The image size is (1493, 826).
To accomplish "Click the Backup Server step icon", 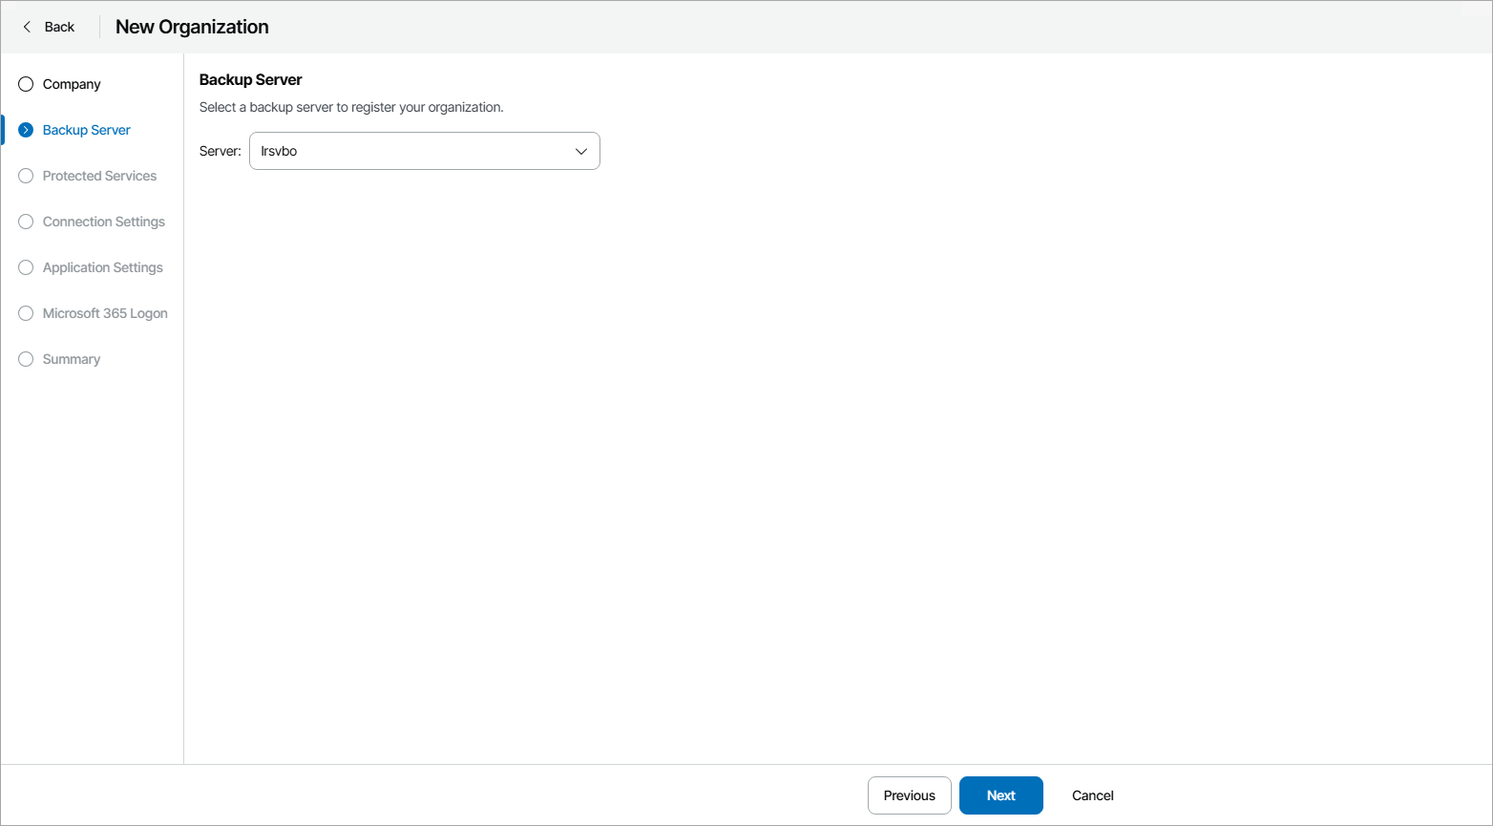I will (x=25, y=129).
